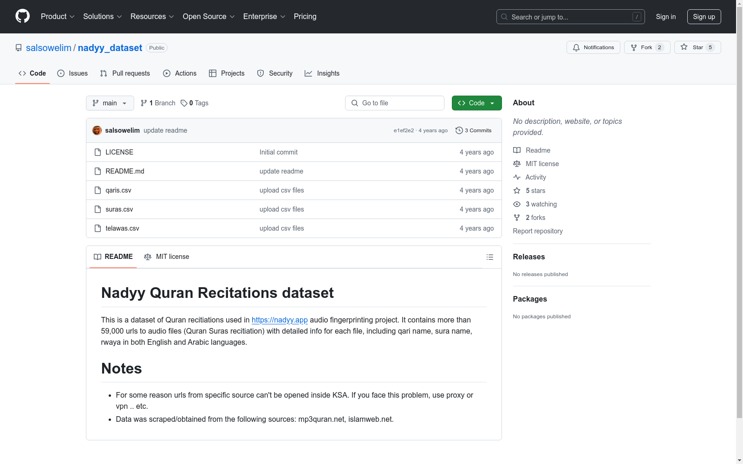Select the README tab in file viewer
Image resolution: width=743 pixels, height=464 pixels.
(113, 257)
